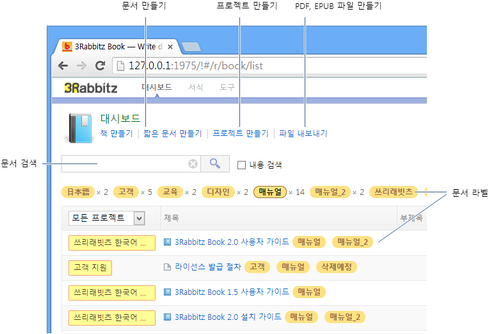Click book icon beside 3Rabbitz Book 1.5 사용자 가이드
Screen dimensions: 489x334
tap(168, 292)
